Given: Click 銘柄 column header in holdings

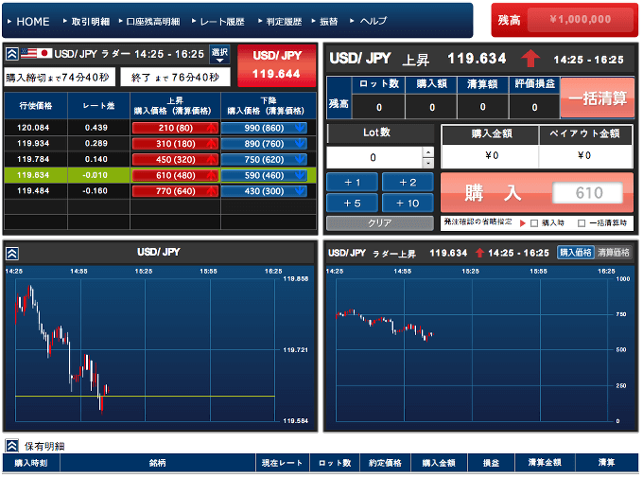Looking at the screenshot, I should (x=158, y=463).
